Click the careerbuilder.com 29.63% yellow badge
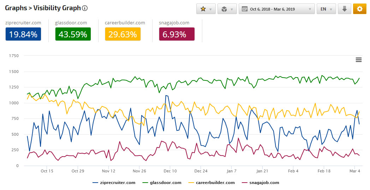This screenshot has width=370, height=190. pyautogui.click(x=123, y=34)
